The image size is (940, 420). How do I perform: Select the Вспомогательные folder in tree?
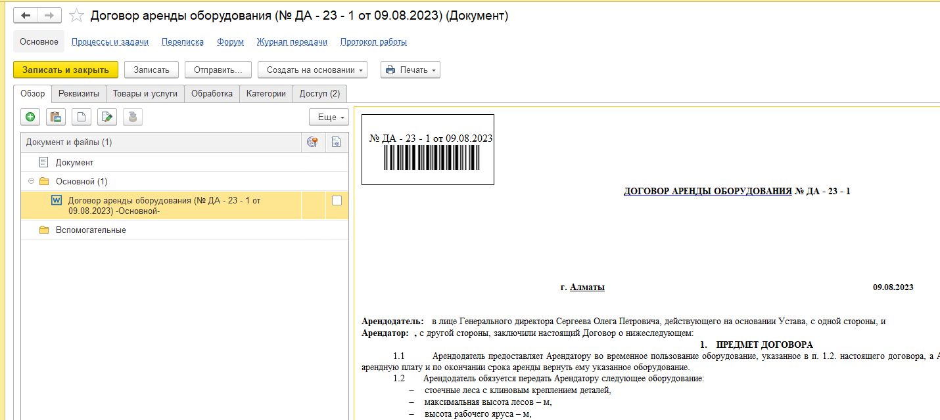coord(90,230)
